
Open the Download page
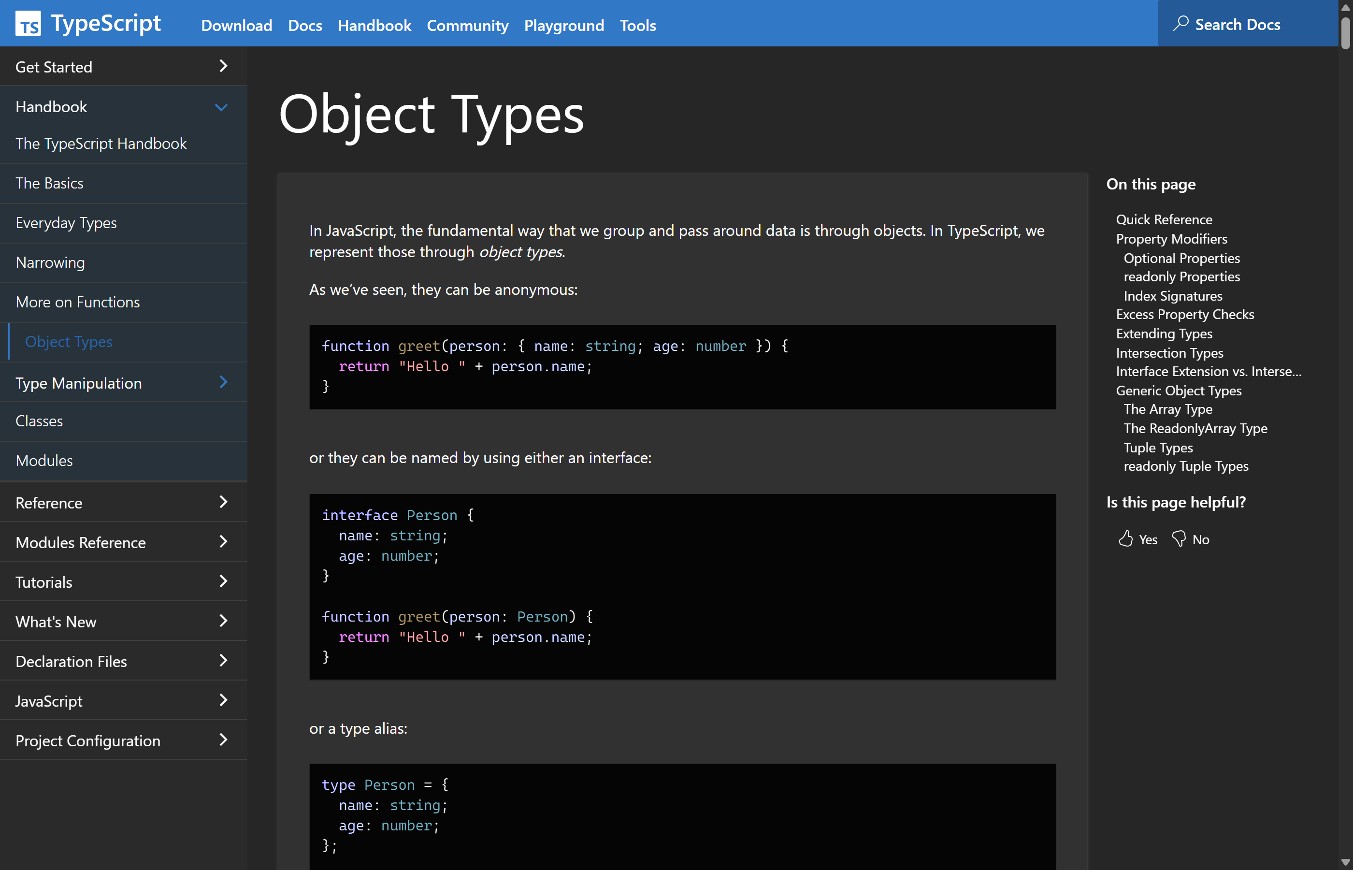tap(237, 26)
